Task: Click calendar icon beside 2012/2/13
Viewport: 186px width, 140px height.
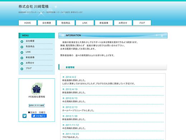Action: [63, 107]
